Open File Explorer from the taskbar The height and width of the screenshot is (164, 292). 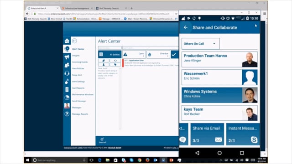[108, 160]
